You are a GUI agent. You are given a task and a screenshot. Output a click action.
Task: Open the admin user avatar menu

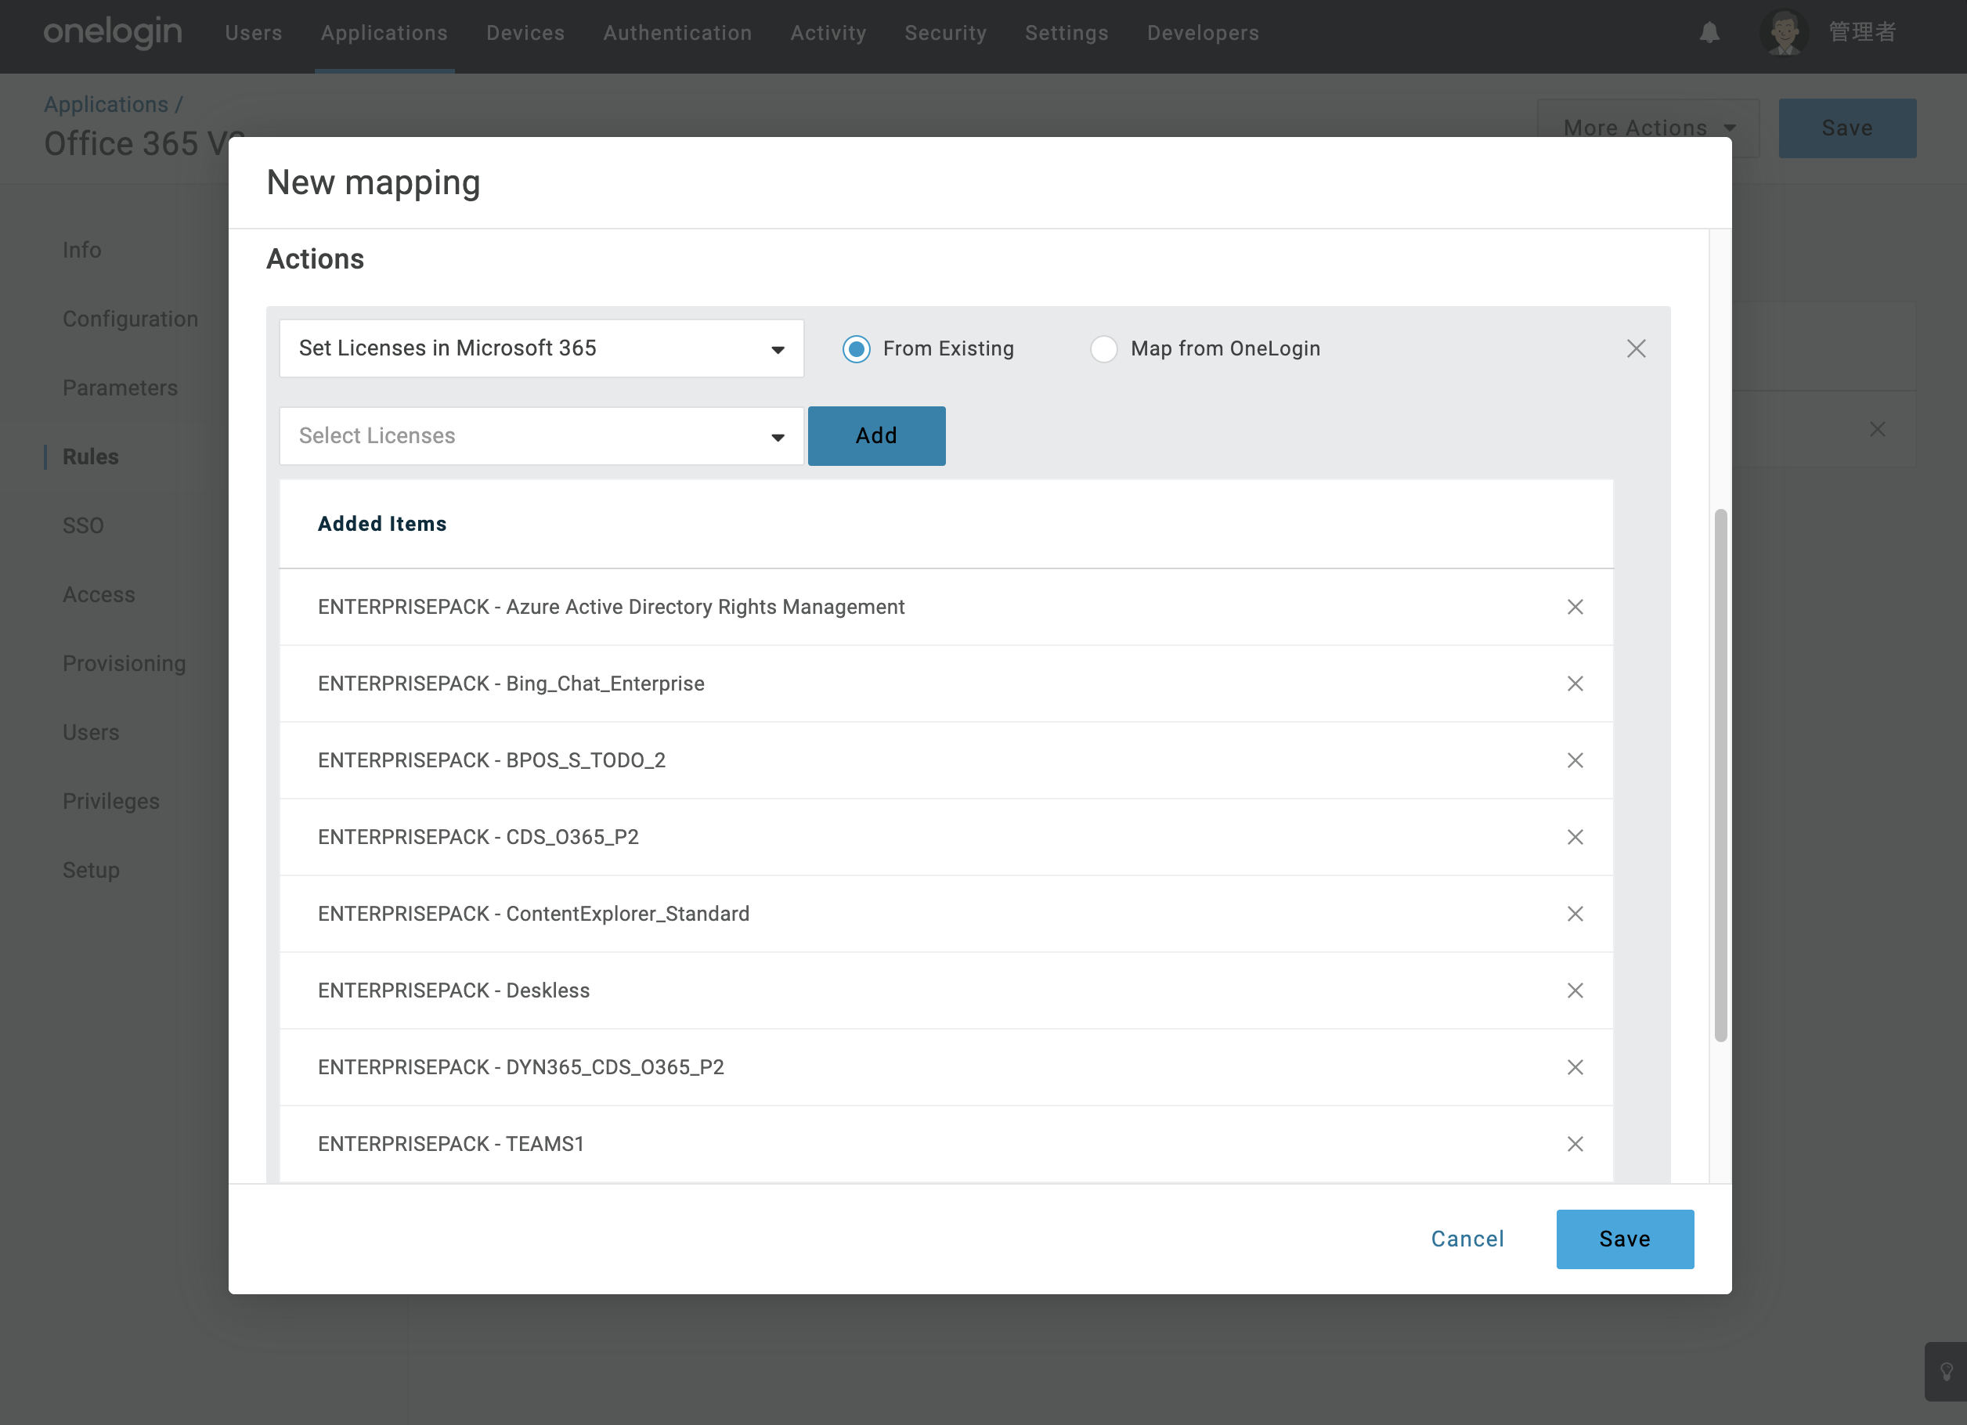coord(1784,33)
